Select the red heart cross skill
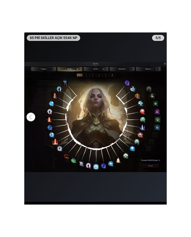191x237 pixels. [x=140, y=135]
